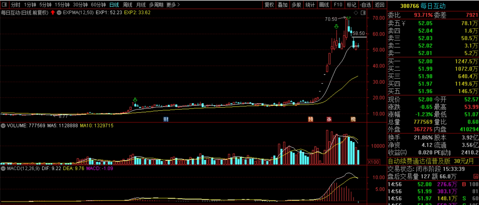Switch to 5分钟 period
The image size is (479, 205).
[45, 5]
